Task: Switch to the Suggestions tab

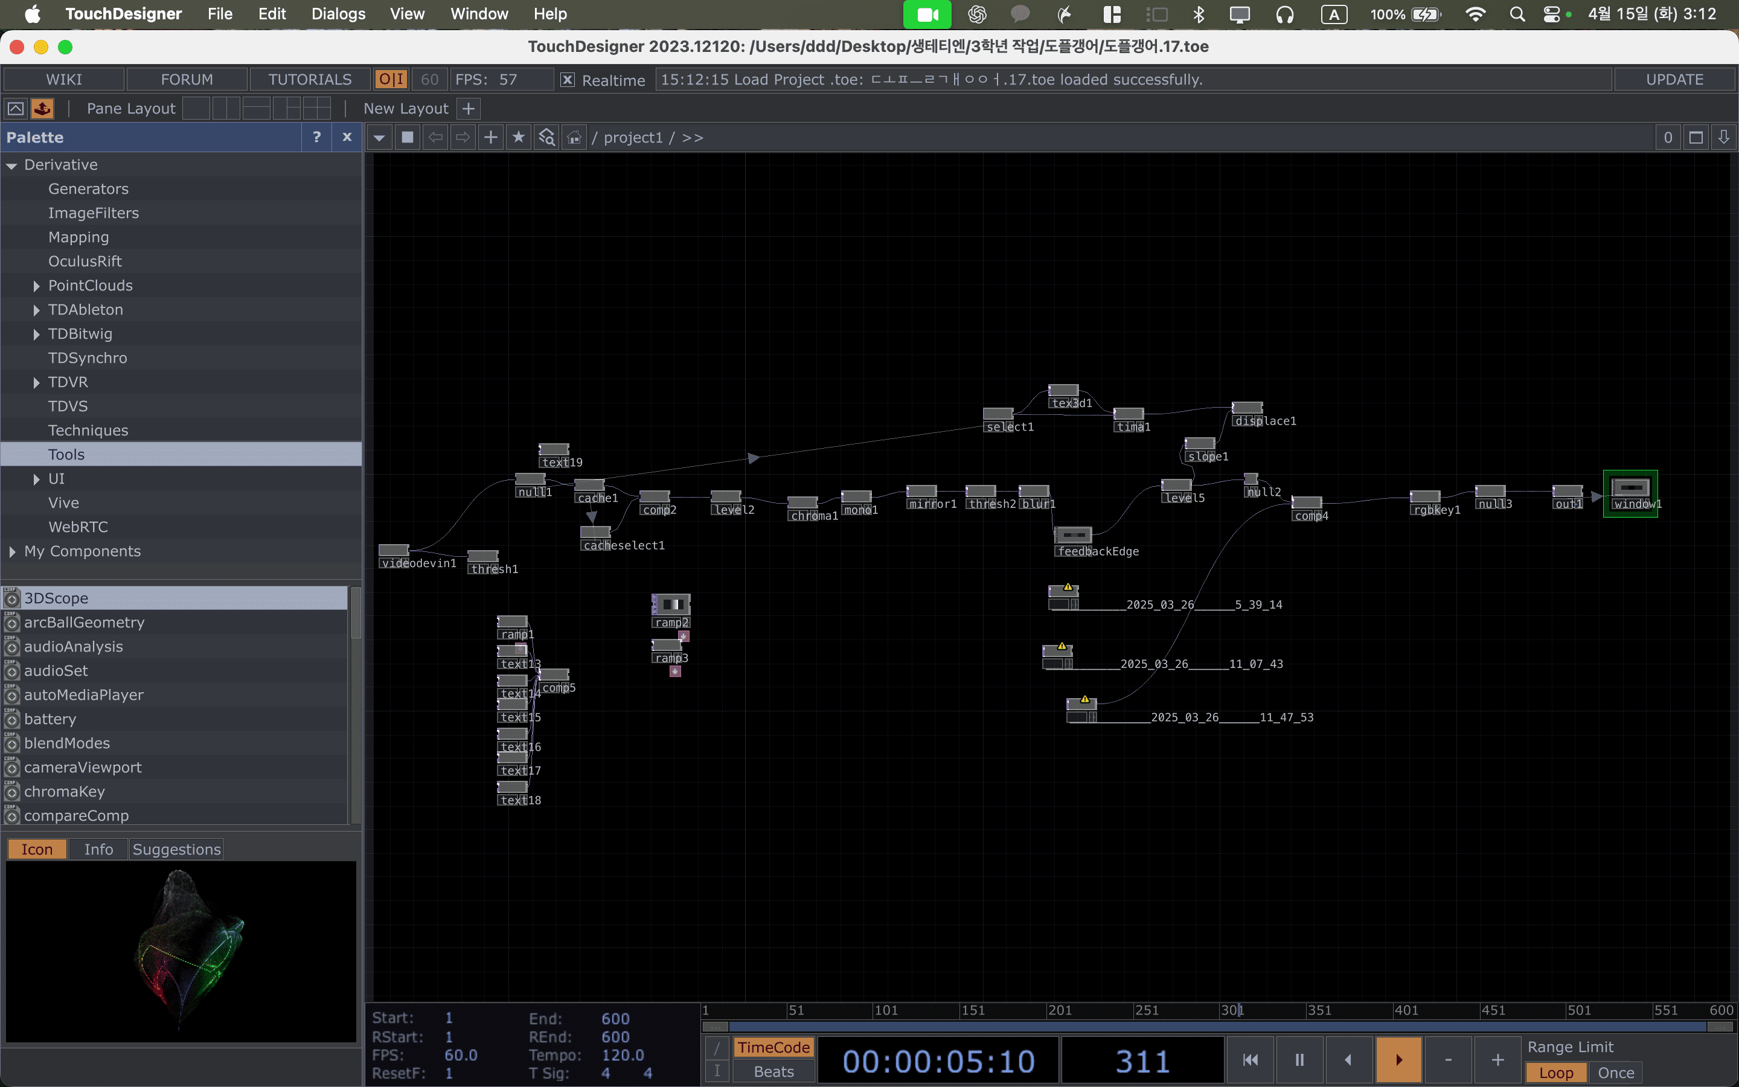Action: [176, 849]
